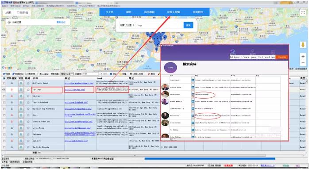Screen dimensions: 309x169
Task: Click the Street View pegman icon
Action: 303,45
